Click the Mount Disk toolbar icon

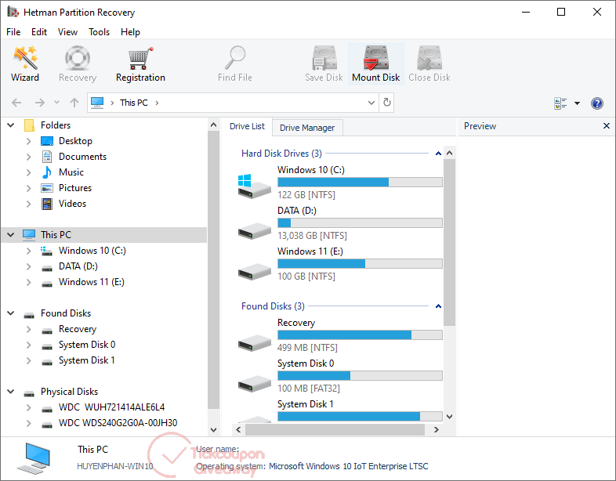(376, 58)
